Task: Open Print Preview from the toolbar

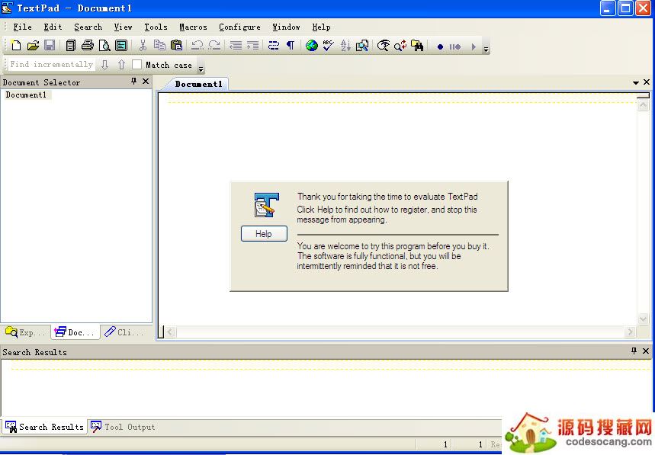Action: [104, 46]
